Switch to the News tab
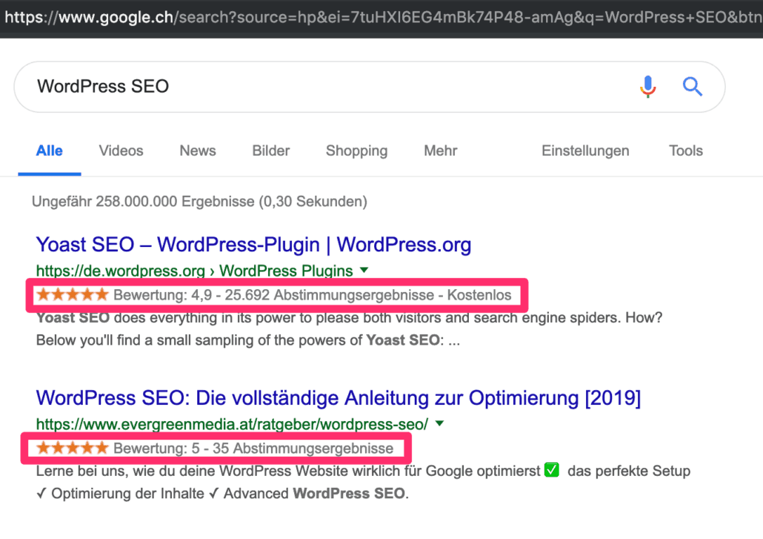 (198, 151)
